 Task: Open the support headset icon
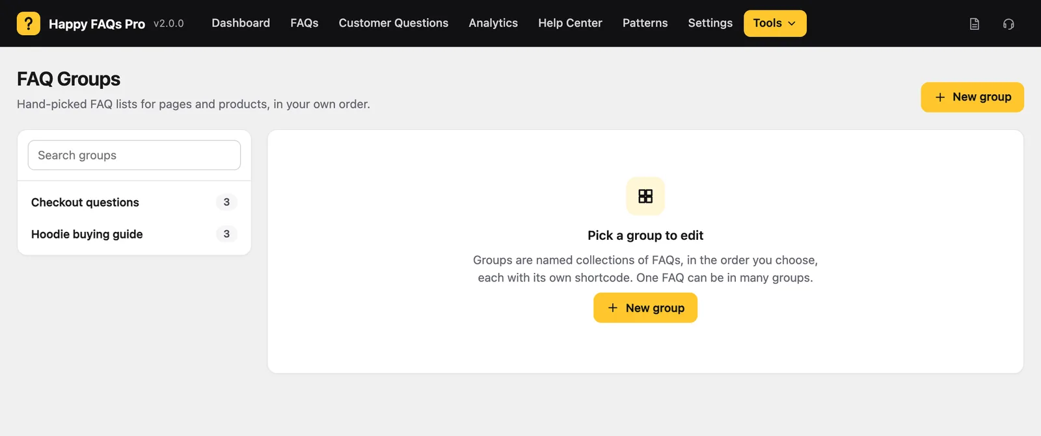[1008, 24]
